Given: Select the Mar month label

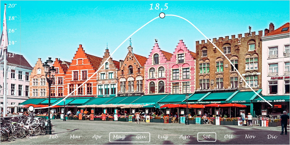Looking at the screenshot, I should pyautogui.click(x=75, y=137).
